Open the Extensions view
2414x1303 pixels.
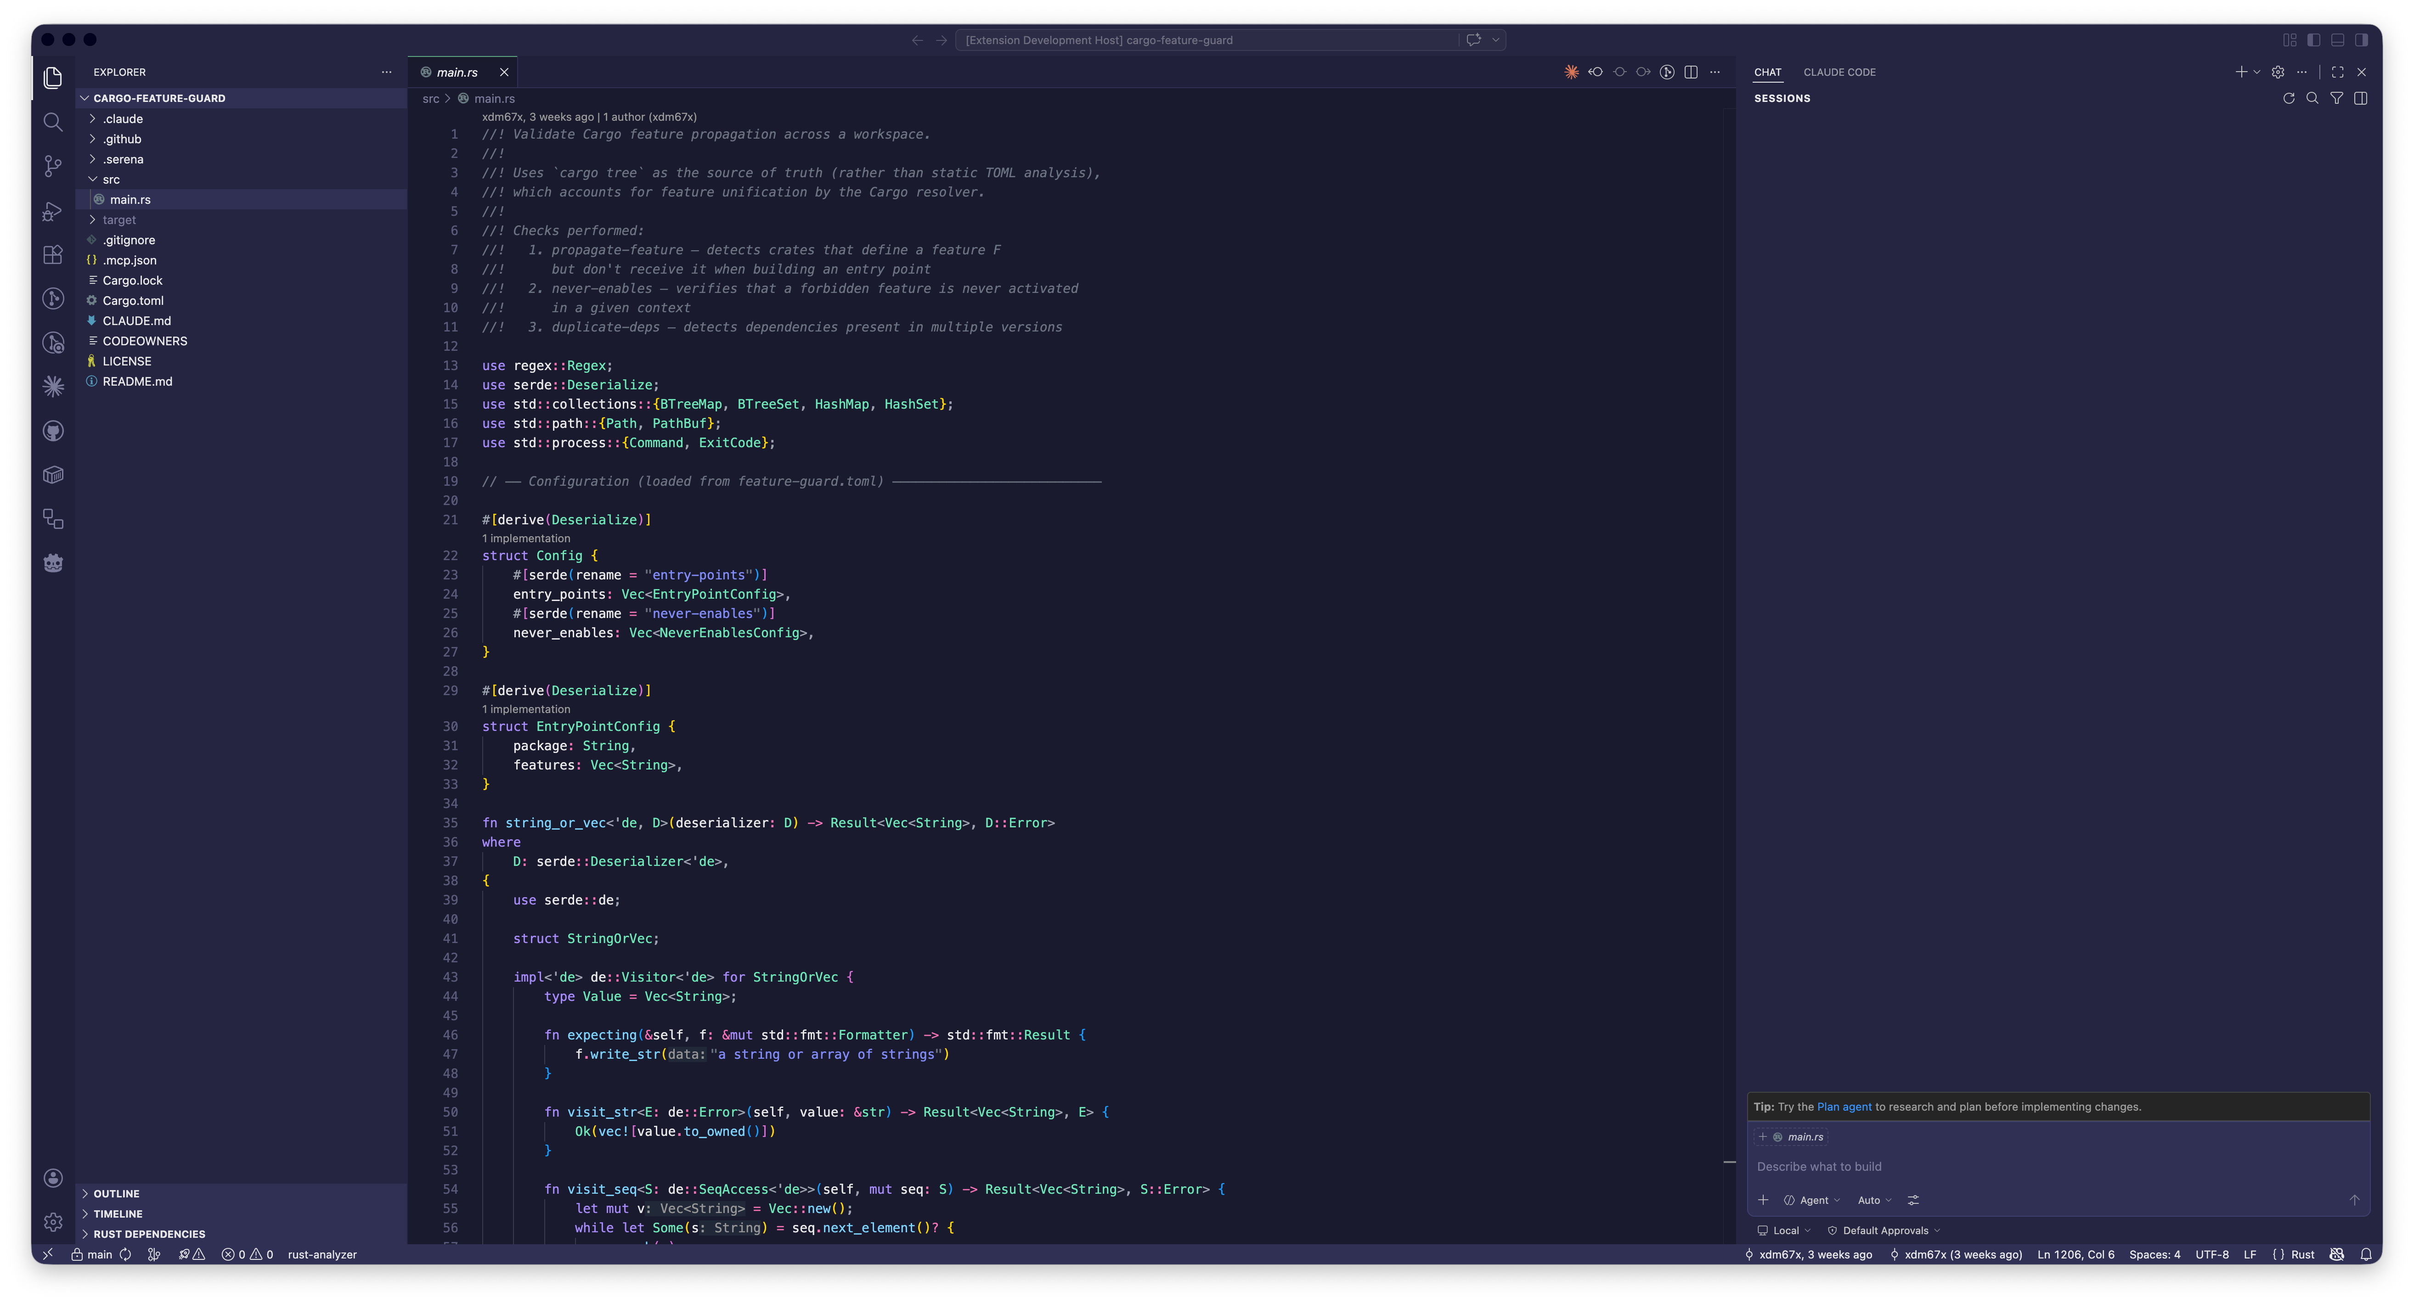tap(53, 255)
